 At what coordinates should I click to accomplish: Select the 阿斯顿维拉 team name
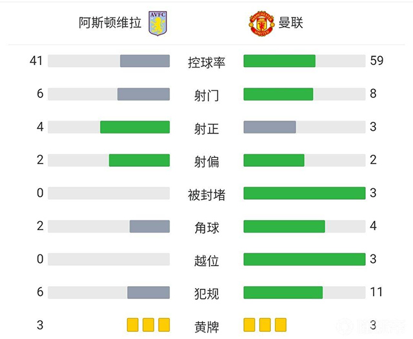[111, 23]
